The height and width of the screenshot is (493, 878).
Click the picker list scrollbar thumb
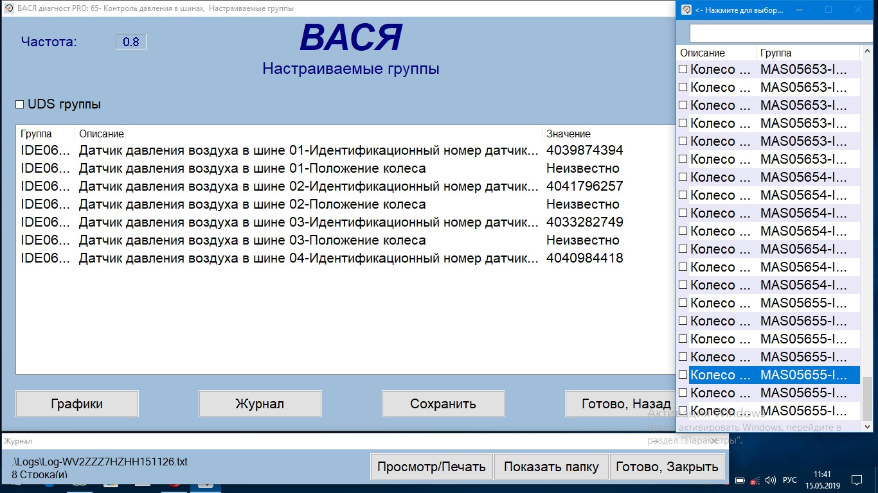(x=867, y=398)
